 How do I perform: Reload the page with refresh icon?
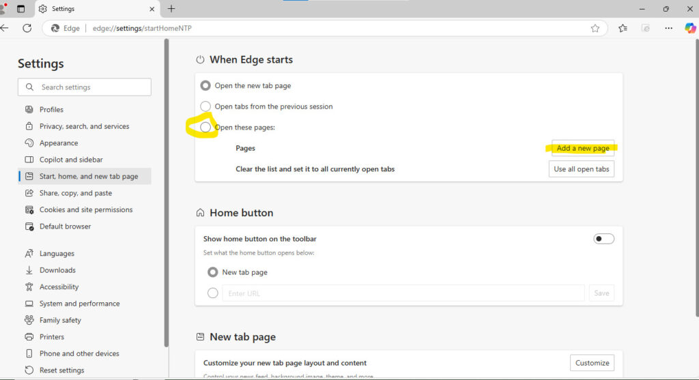(x=27, y=28)
